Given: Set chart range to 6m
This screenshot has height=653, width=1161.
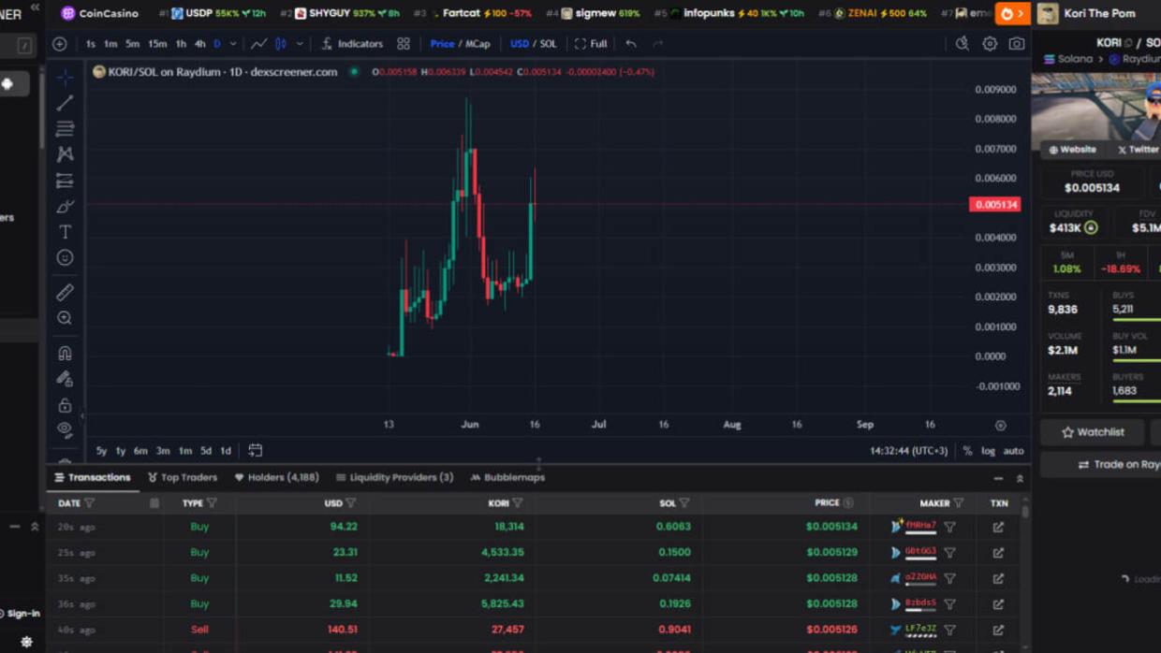Looking at the screenshot, I should click(x=140, y=451).
